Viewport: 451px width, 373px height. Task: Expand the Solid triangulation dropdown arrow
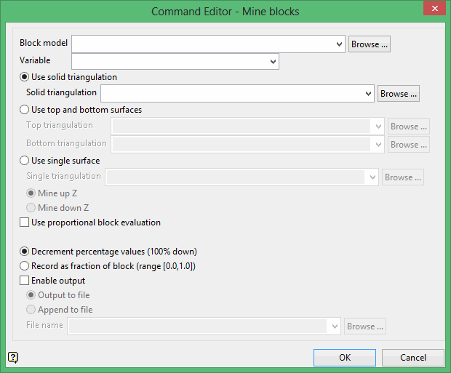click(368, 94)
